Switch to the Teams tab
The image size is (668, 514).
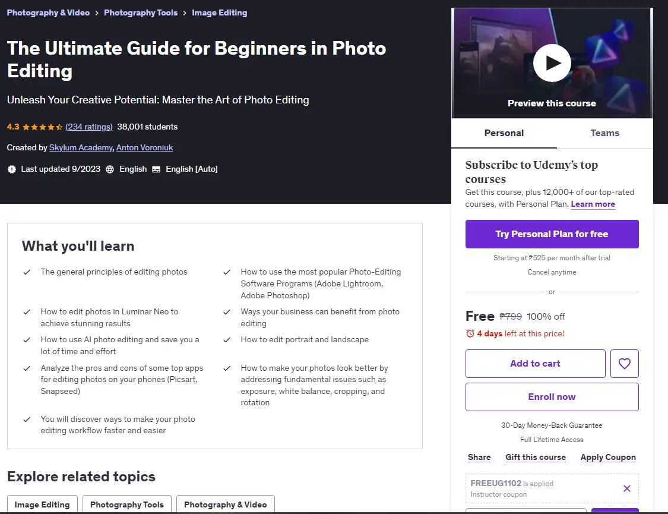(x=604, y=133)
